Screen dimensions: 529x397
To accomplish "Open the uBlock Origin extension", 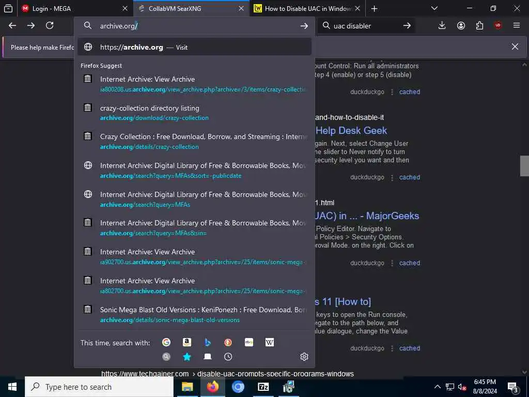I will coord(498,26).
